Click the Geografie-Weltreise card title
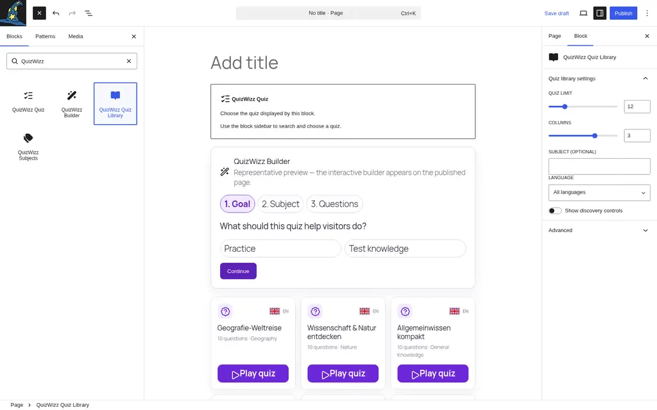The height and width of the screenshot is (410, 657). [250, 328]
